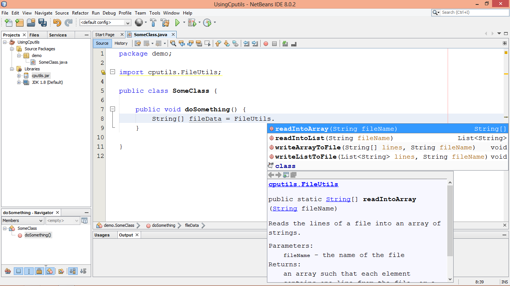Click the Last Edit icon in editor toolbar
This screenshot has height=286, width=510.
138,44
